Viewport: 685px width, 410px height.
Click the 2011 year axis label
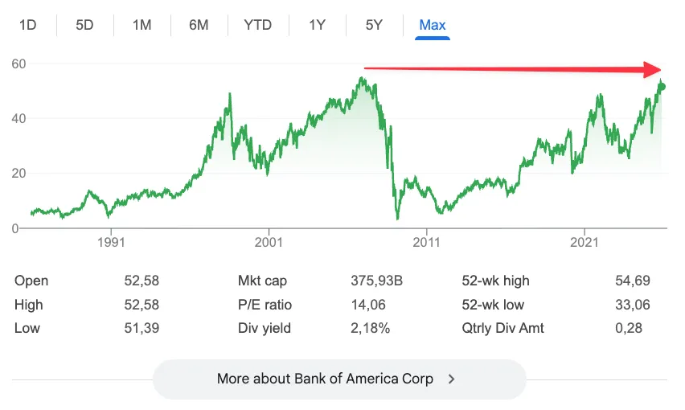(x=426, y=241)
